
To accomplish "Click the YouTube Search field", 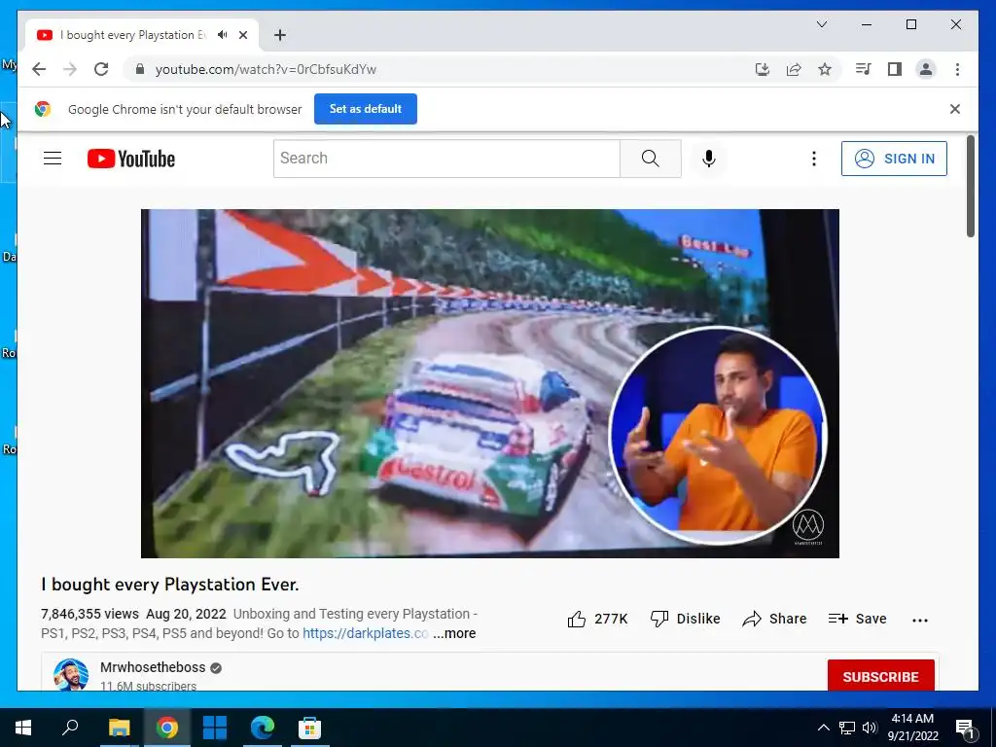I will (446, 159).
